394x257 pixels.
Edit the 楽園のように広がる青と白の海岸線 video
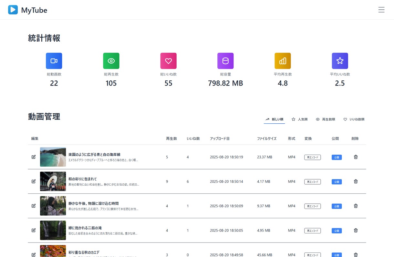tap(34, 157)
